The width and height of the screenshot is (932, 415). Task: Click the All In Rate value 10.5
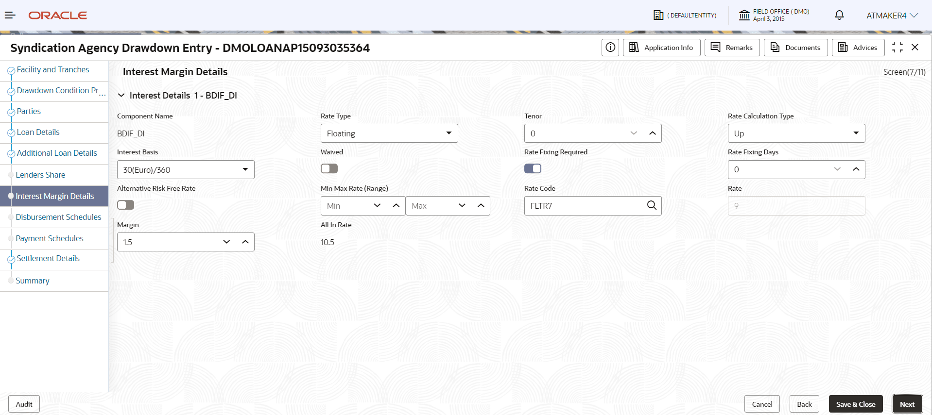(328, 242)
